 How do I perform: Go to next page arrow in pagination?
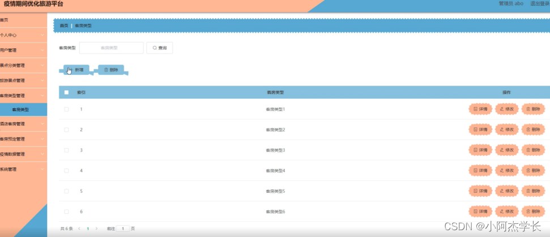[x=96, y=228]
